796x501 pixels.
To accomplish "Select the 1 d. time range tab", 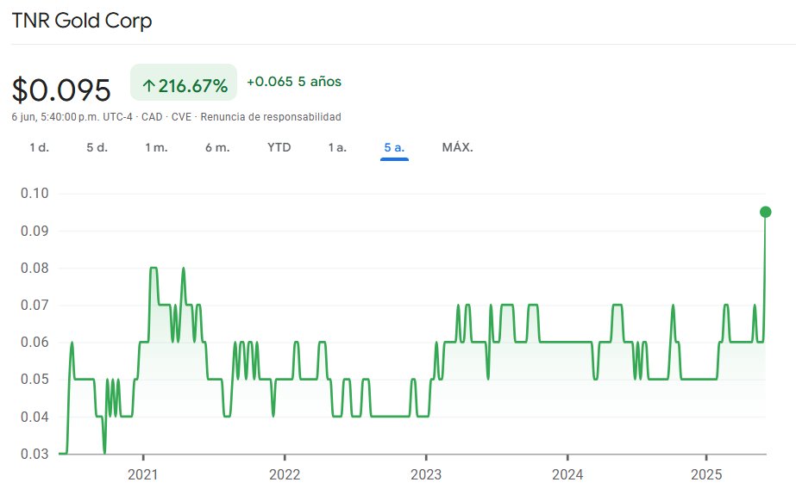I will [39, 147].
